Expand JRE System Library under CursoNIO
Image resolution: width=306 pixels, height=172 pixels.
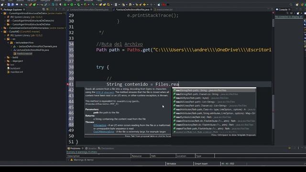pos(5,35)
